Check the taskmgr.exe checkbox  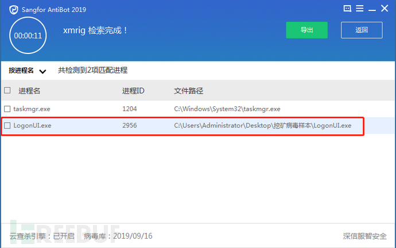pyautogui.click(x=7, y=108)
